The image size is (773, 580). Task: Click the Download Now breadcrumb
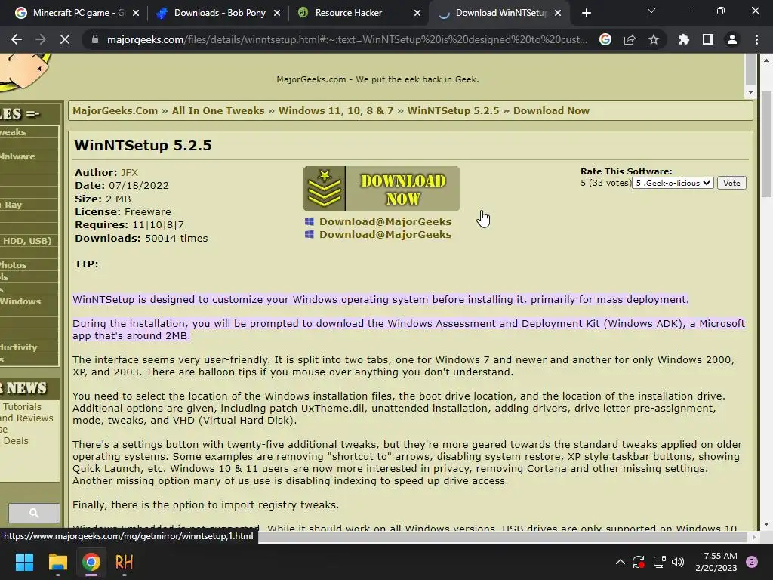click(x=551, y=110)
